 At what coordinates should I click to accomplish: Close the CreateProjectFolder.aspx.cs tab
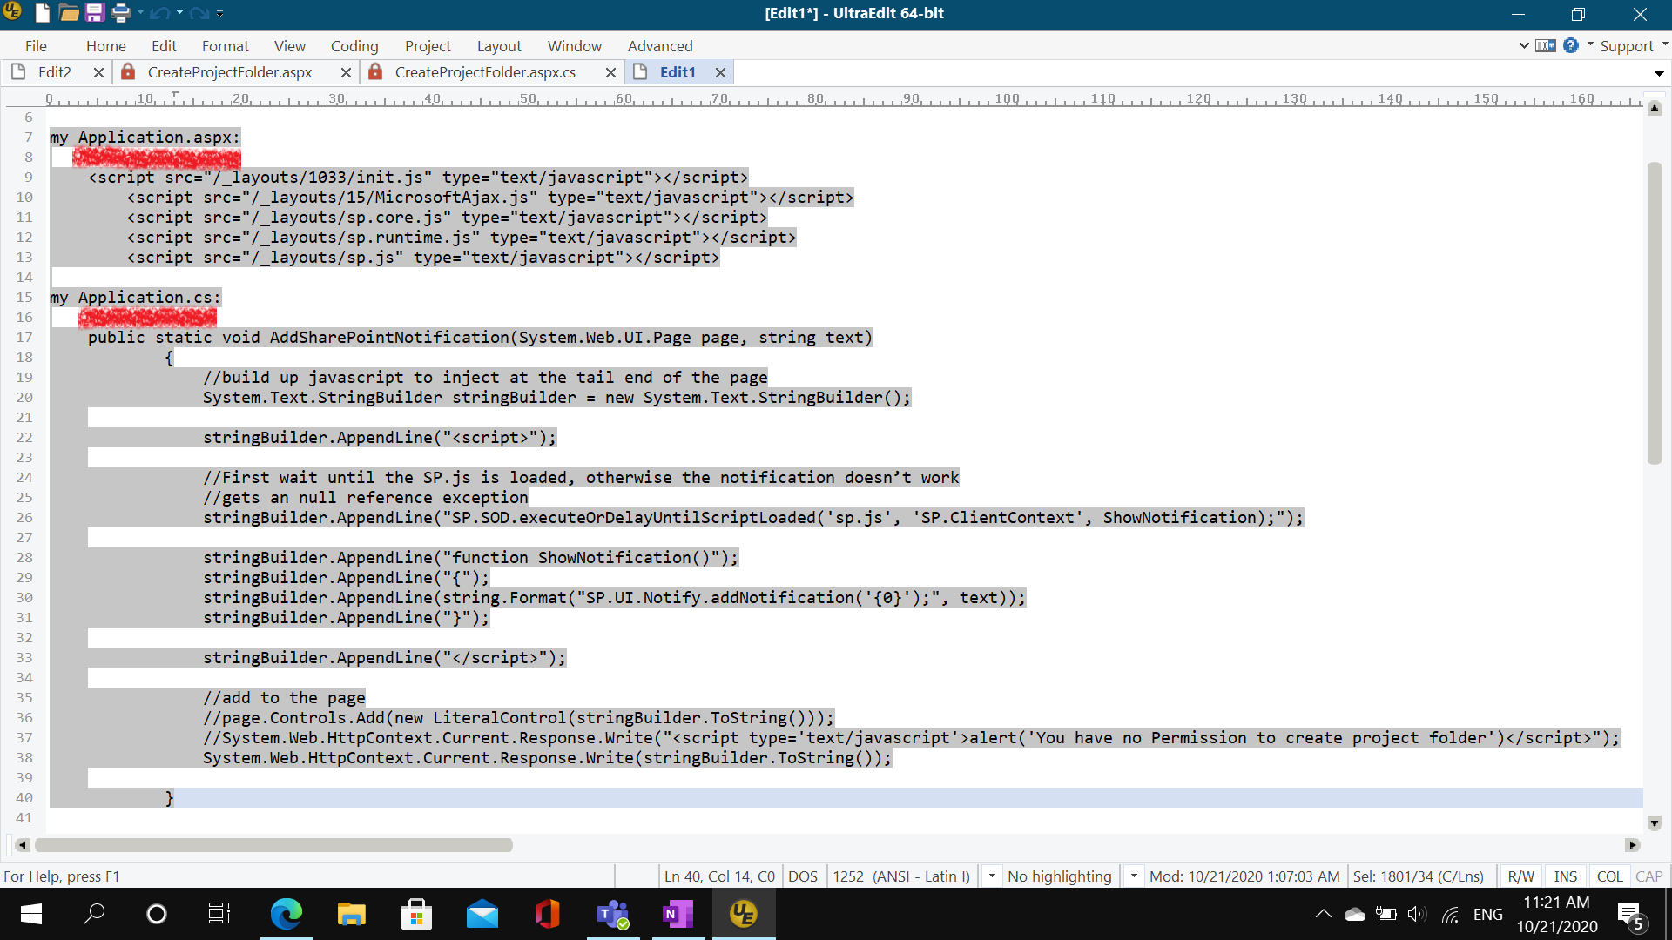[610, 72]
